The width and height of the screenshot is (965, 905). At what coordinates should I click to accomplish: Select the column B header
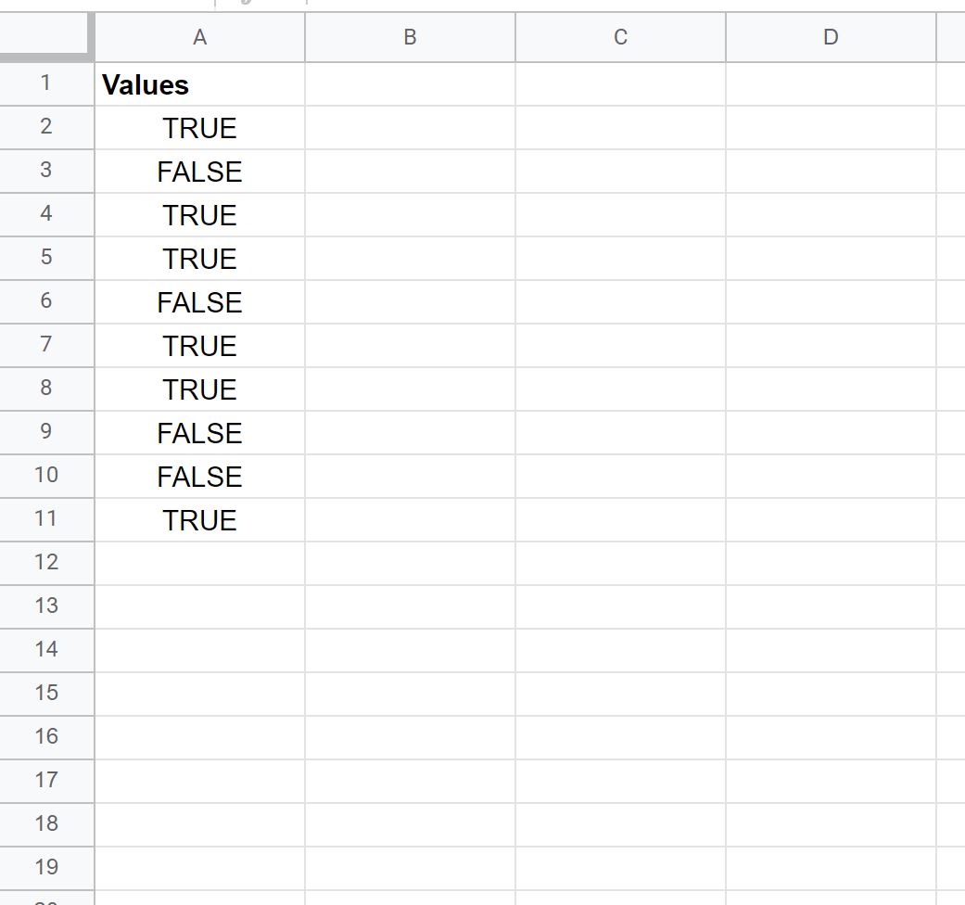(x=409, y=38)
